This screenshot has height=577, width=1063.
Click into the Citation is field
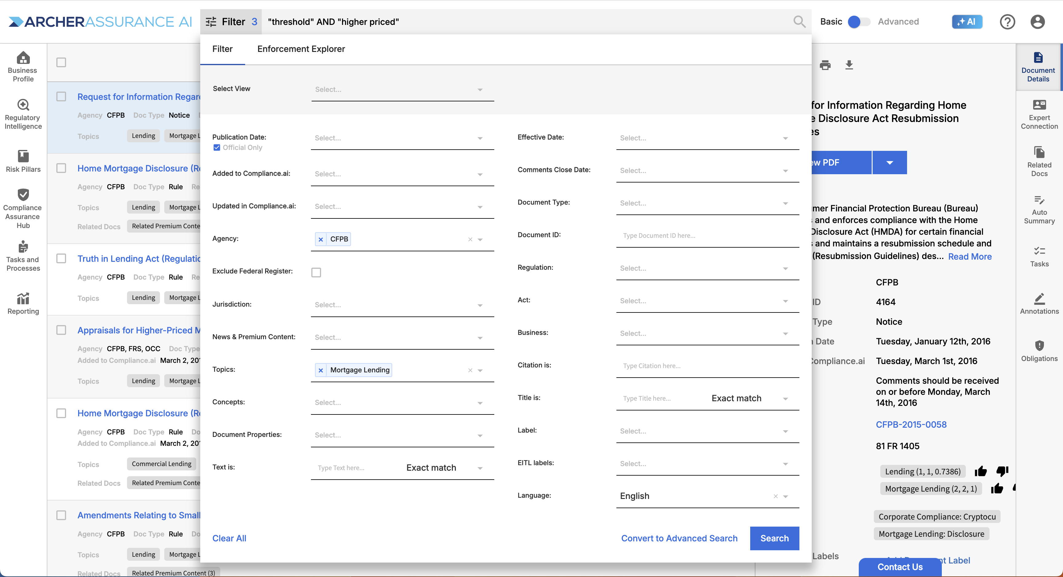(708, 366)
